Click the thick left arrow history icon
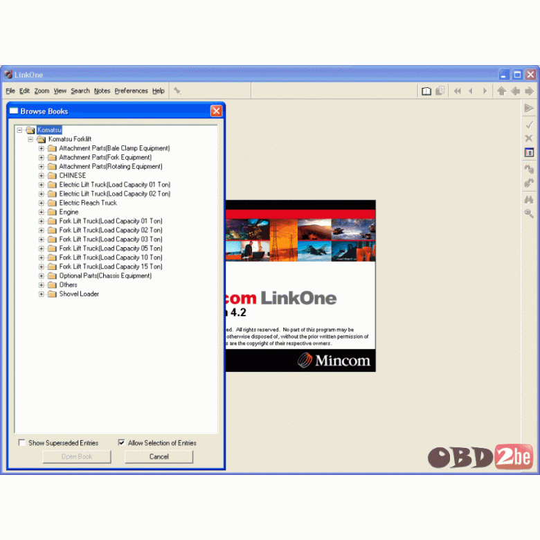Viewport: 540px width, 540px height. 516,91
